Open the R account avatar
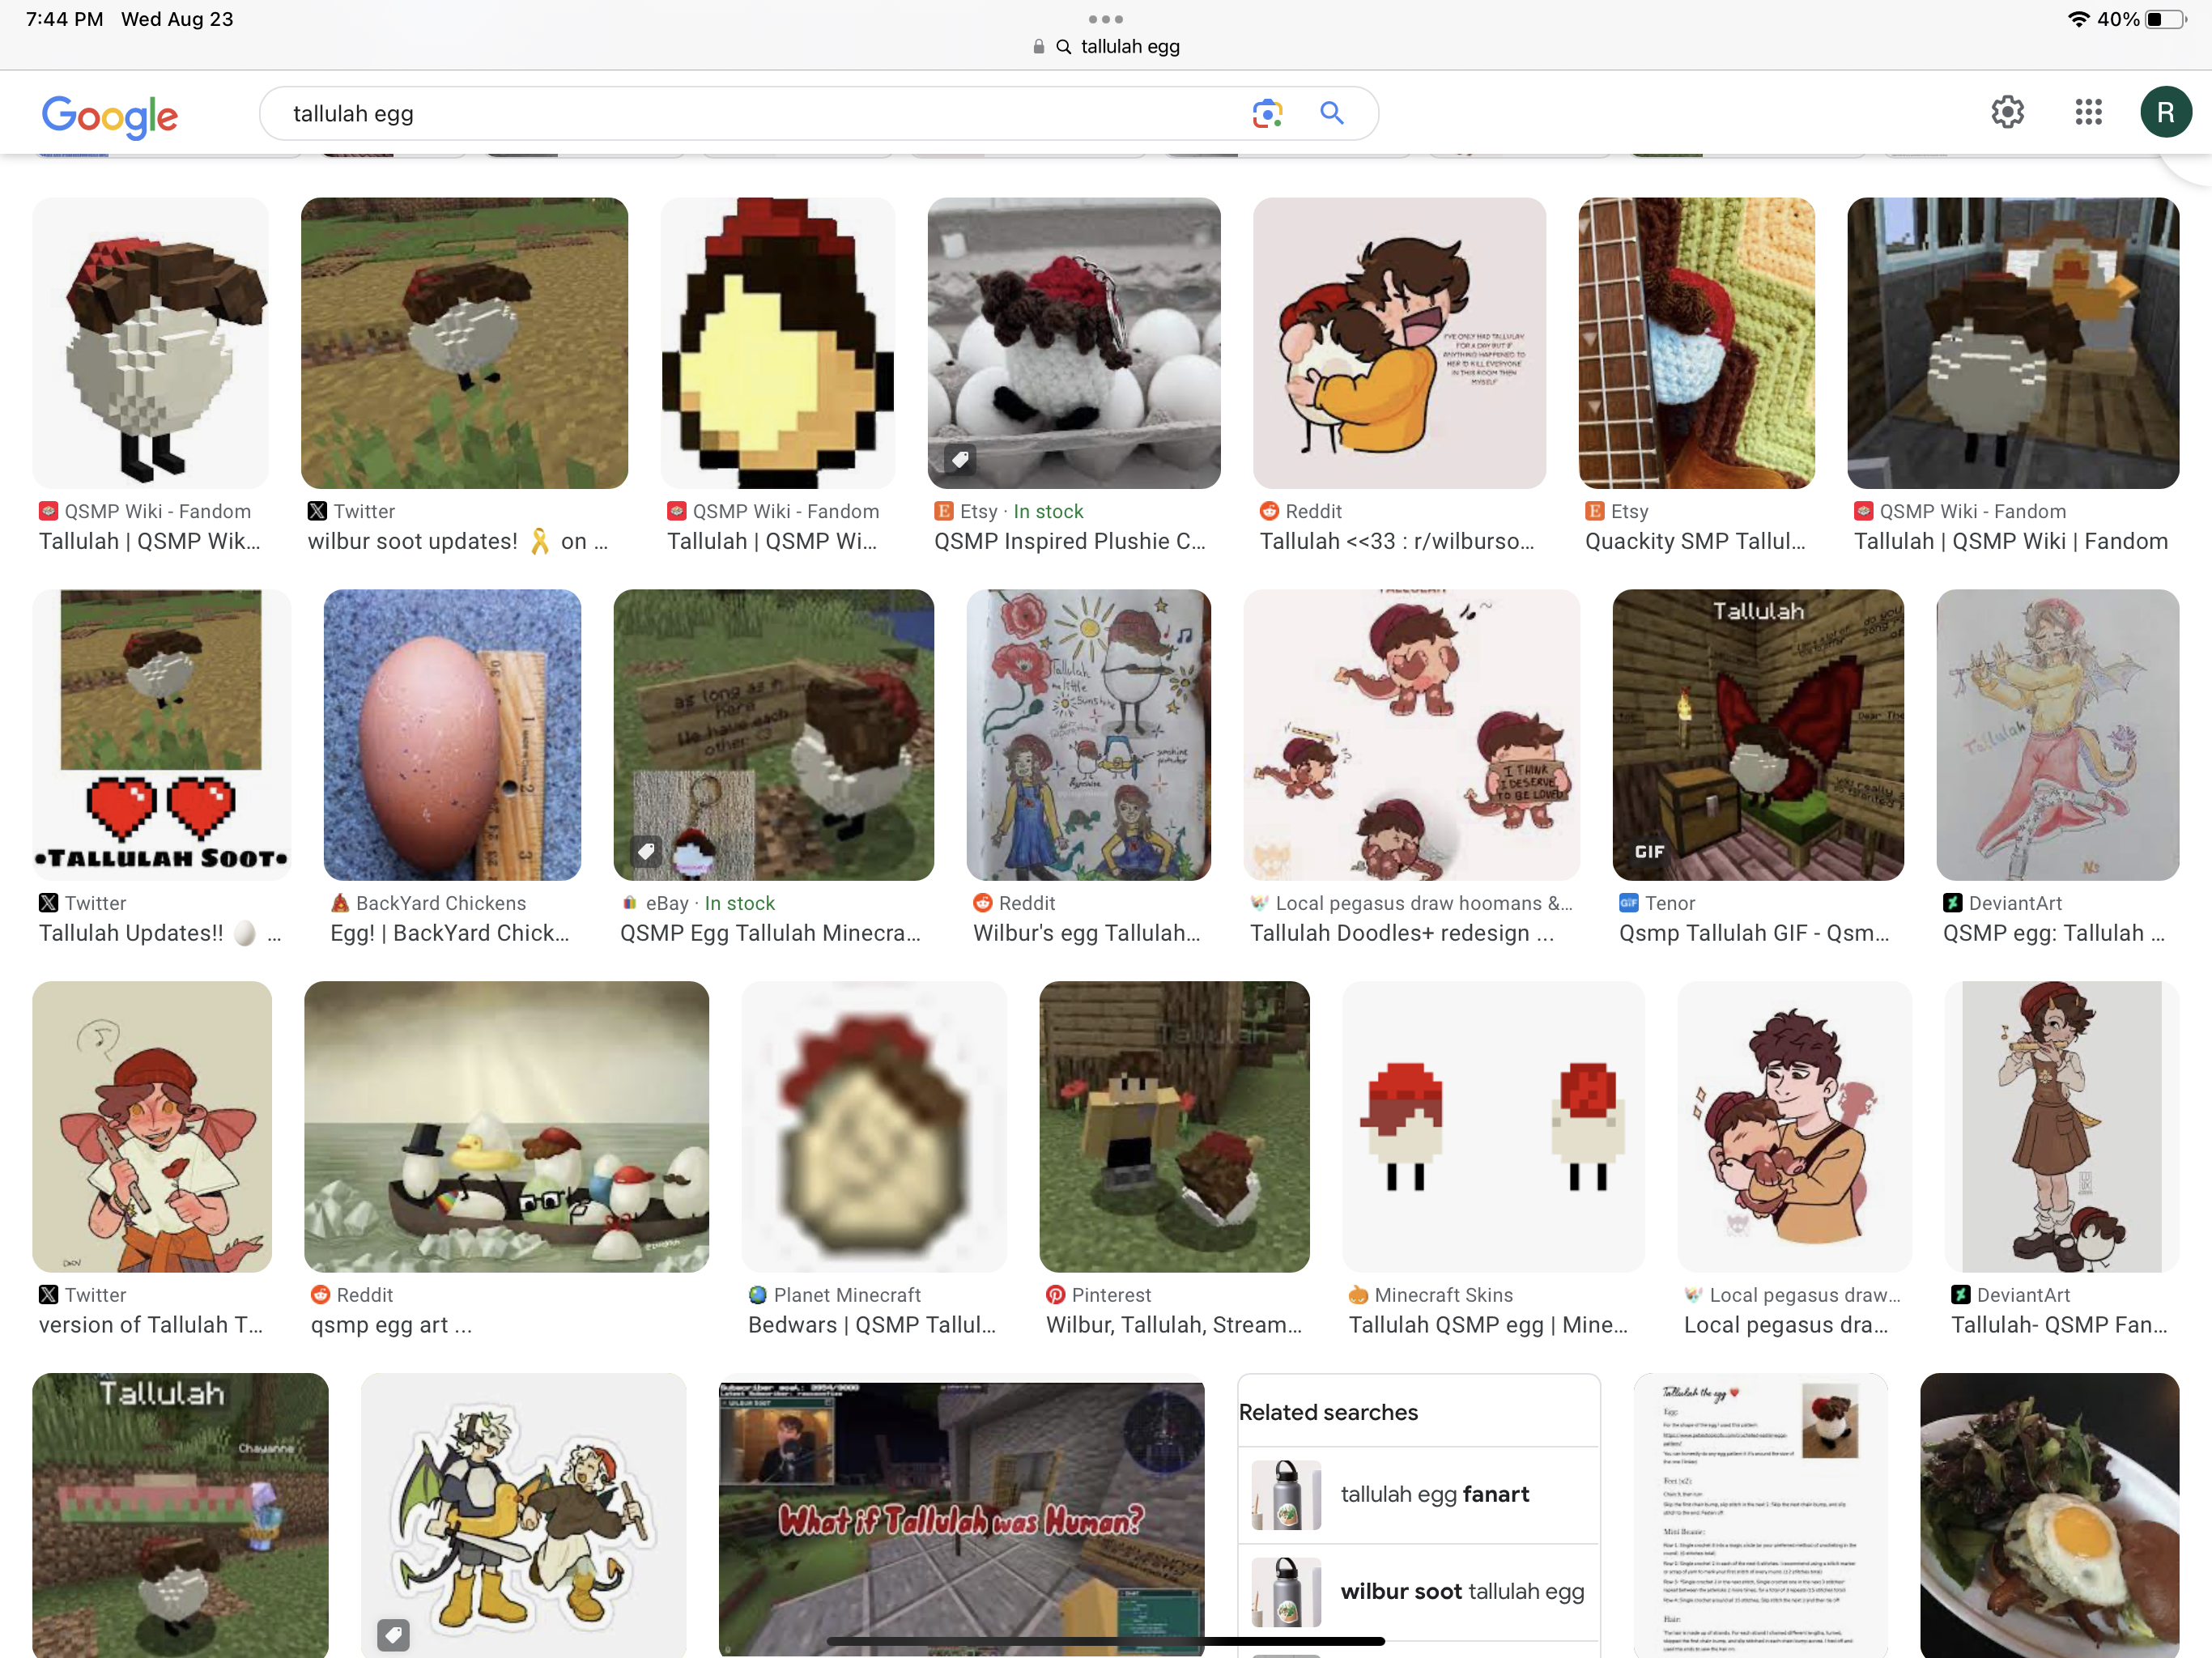 (x=2165, y=112)
